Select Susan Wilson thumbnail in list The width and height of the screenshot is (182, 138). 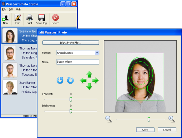pyautogui.click(x=10, y=36)
